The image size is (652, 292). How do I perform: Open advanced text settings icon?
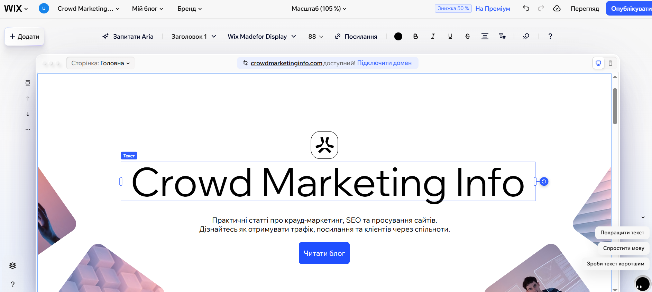[x=502, y=36]
